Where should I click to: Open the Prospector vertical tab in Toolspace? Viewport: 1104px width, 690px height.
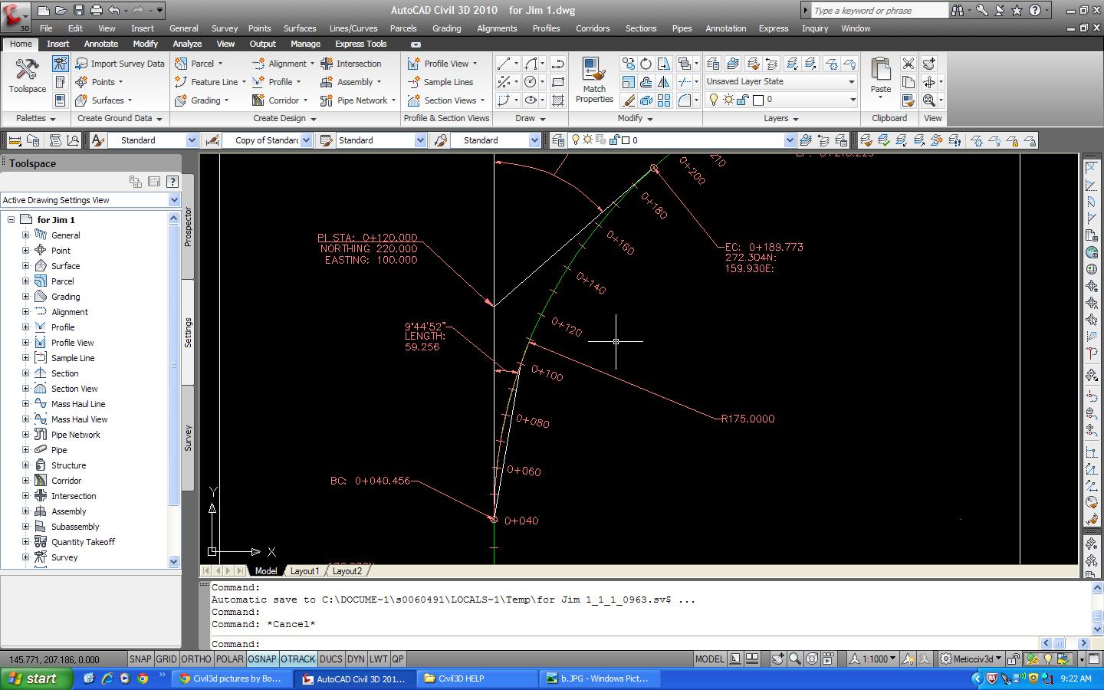click(x=188, y=227)
